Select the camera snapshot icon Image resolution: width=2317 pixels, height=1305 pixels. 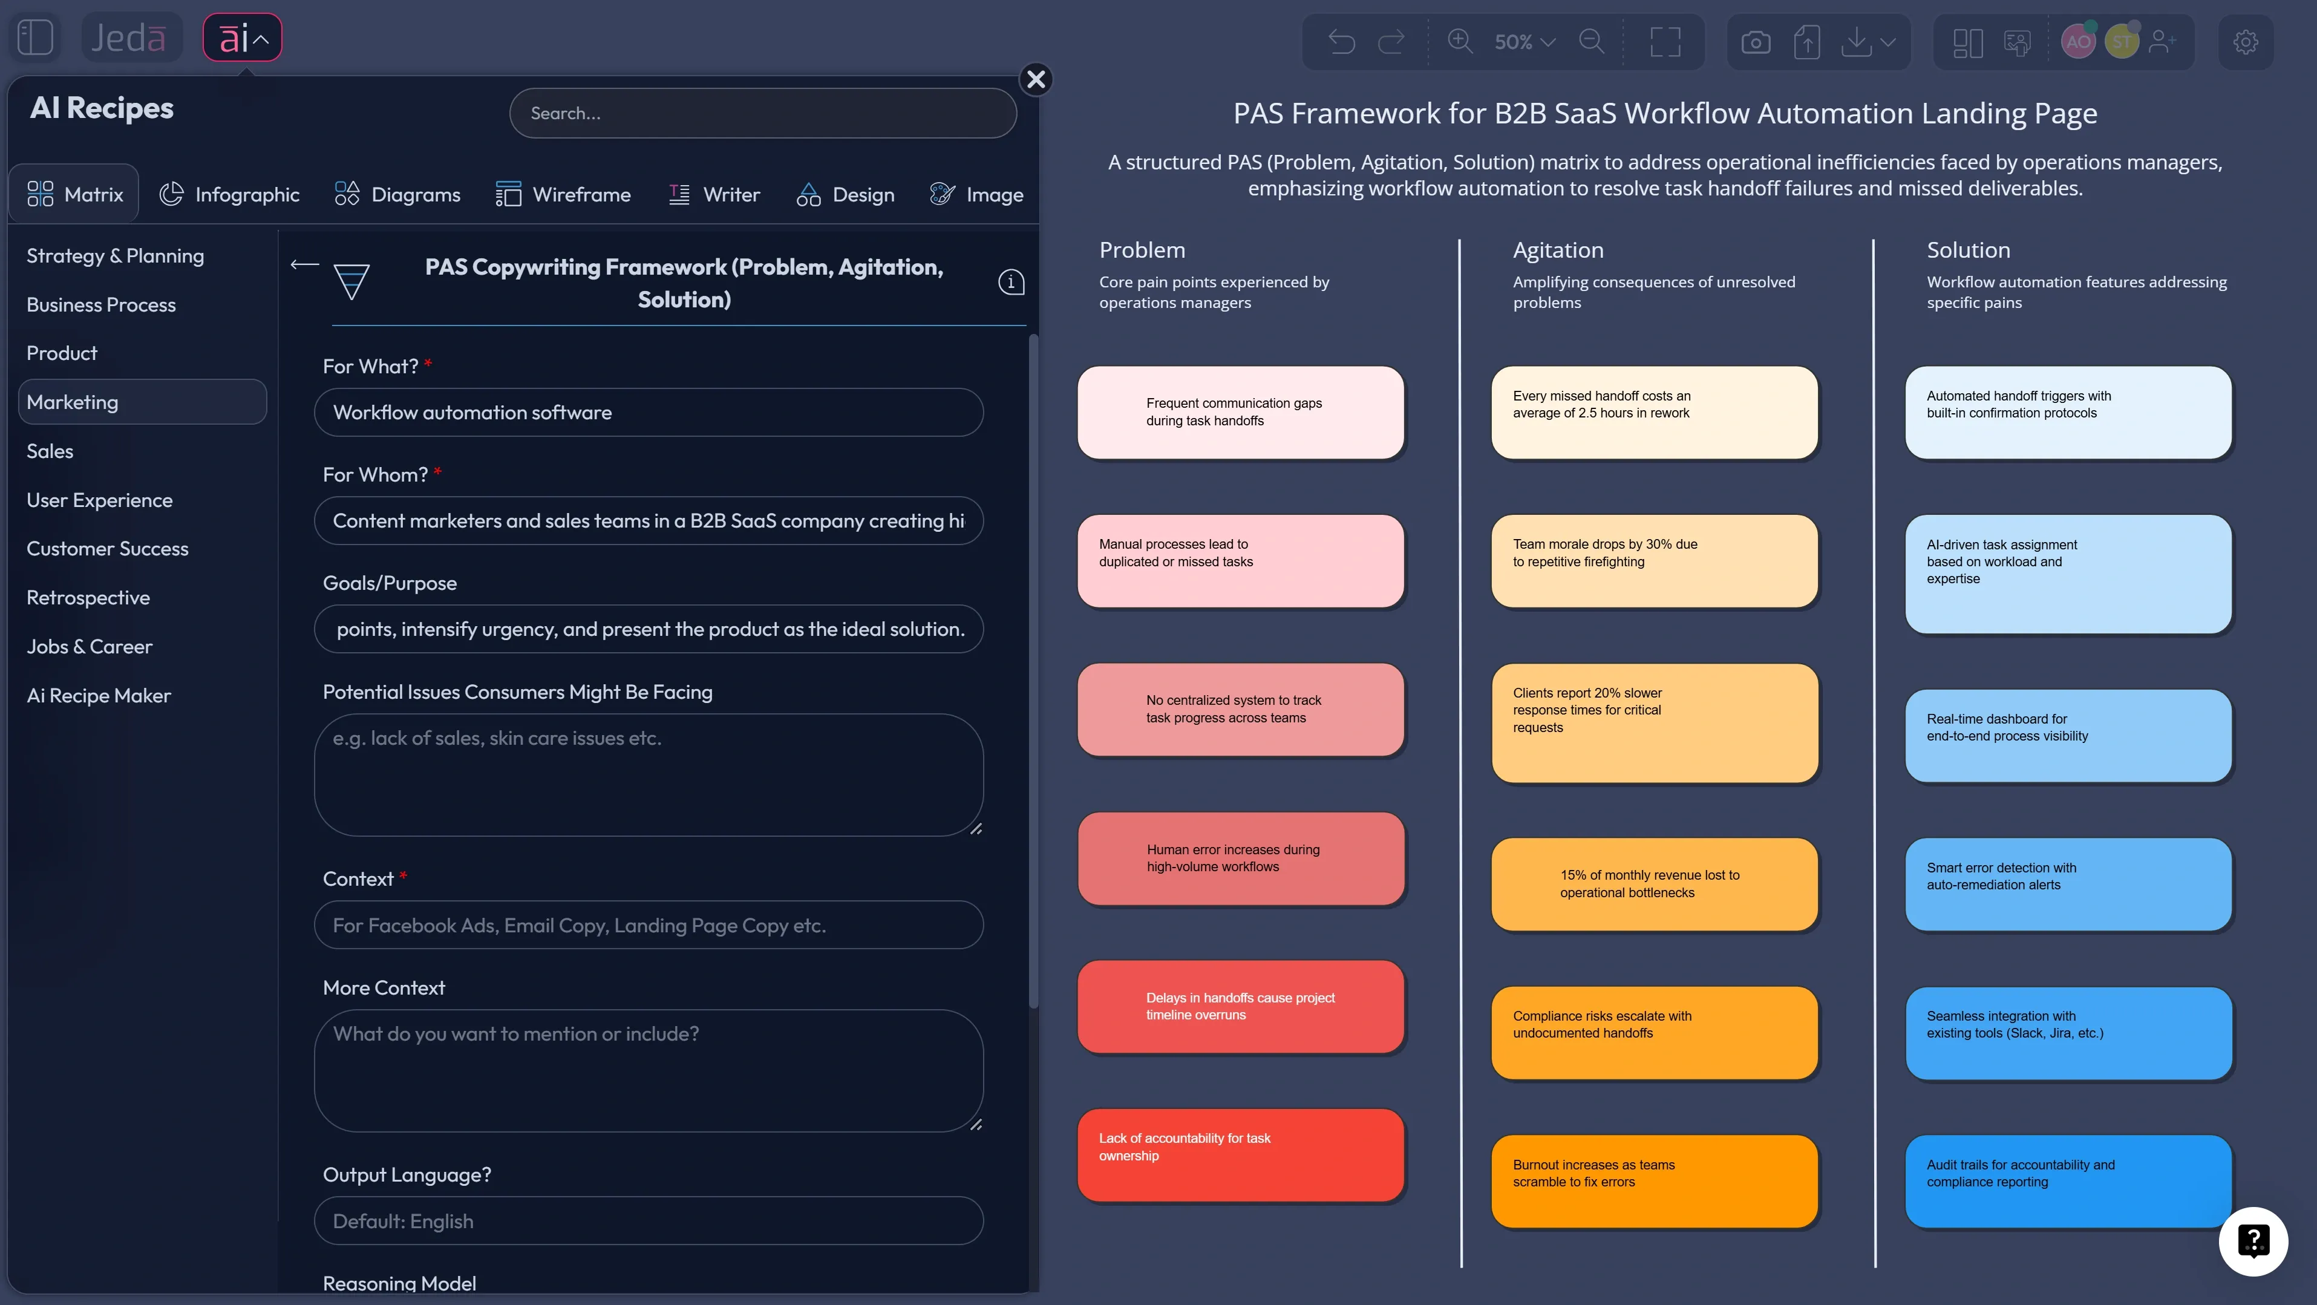pos(1755,41)
